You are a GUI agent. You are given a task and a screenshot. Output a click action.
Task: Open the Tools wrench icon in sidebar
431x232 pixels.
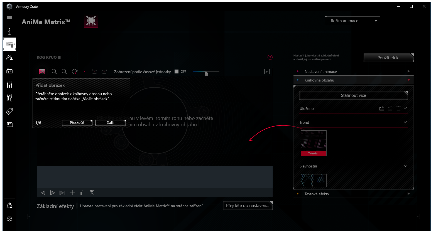9,98
